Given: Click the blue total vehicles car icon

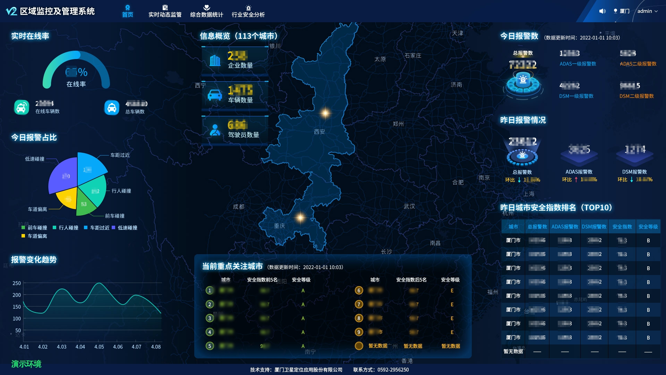Looking at the screenshot, I should [x=112, y=108].
